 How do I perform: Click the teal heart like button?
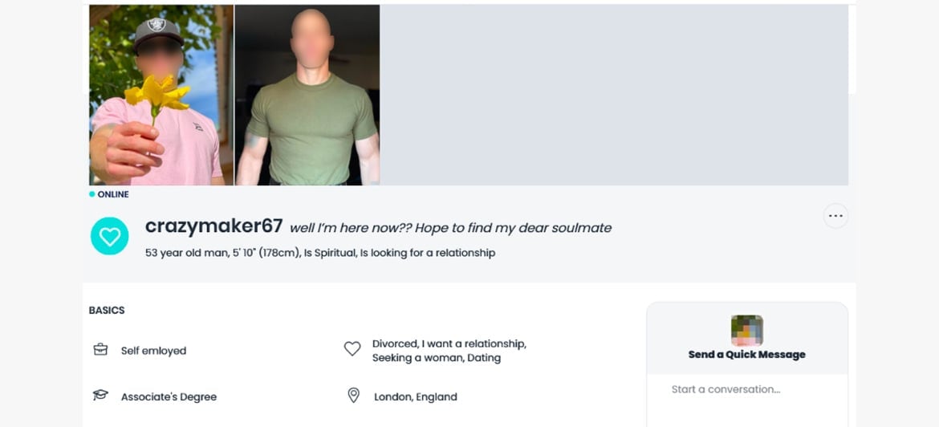click(109, 236)
